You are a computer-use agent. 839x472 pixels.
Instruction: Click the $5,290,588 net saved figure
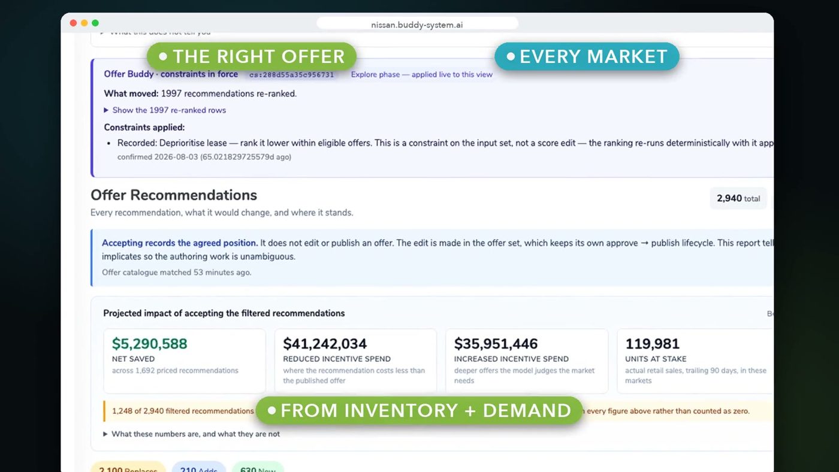[150, 344]
